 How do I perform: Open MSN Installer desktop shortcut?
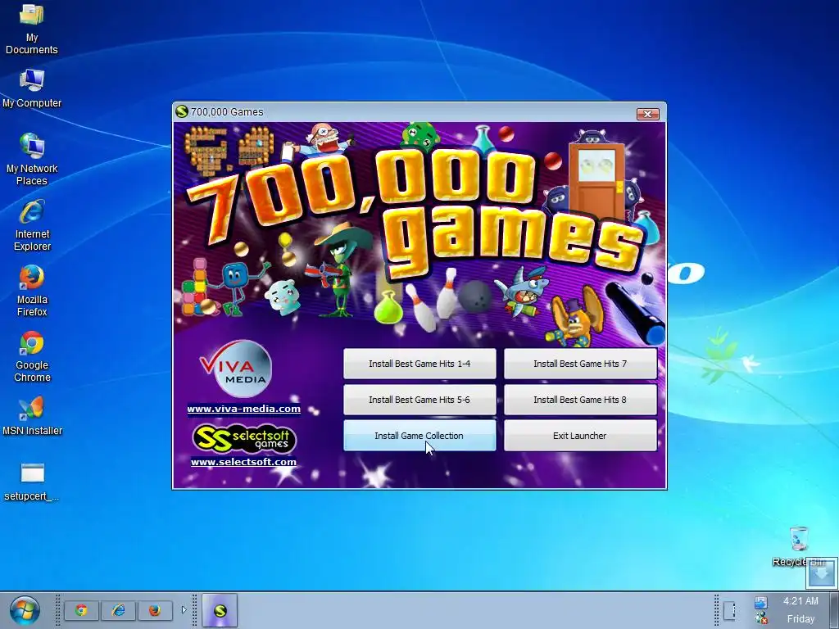[x=32, y=416]
